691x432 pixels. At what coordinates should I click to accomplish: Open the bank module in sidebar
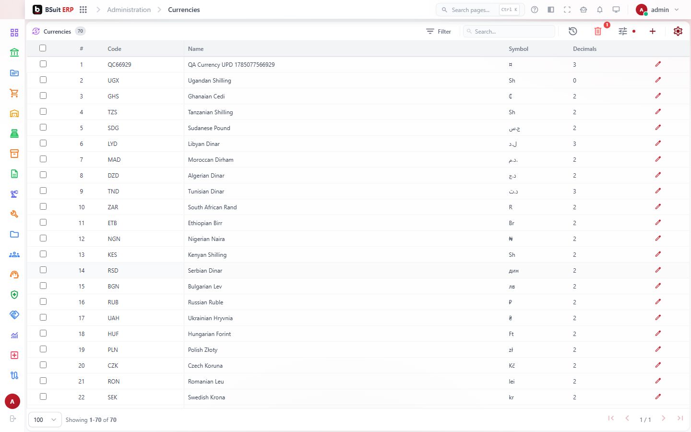pyautogui.click(x=14, y=53)
